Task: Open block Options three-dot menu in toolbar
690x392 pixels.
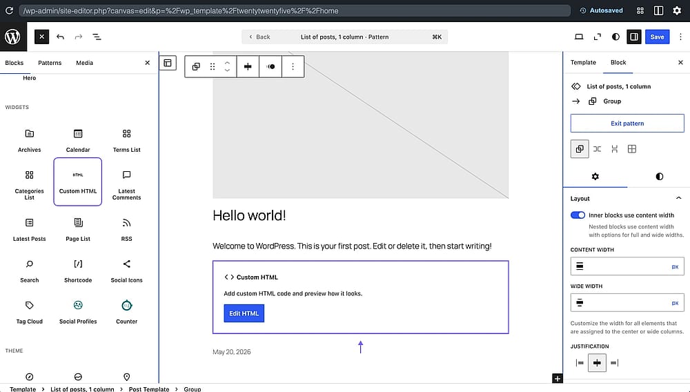Action: click(293, 66)
